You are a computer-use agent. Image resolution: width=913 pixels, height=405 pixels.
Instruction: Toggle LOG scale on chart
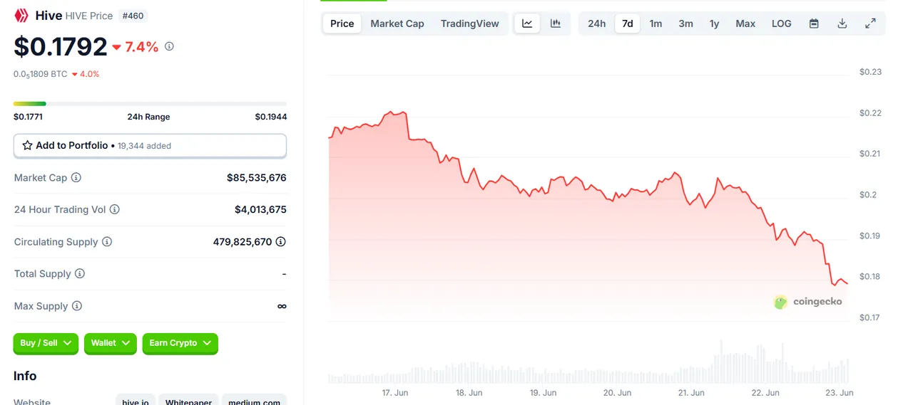(782, 23)
